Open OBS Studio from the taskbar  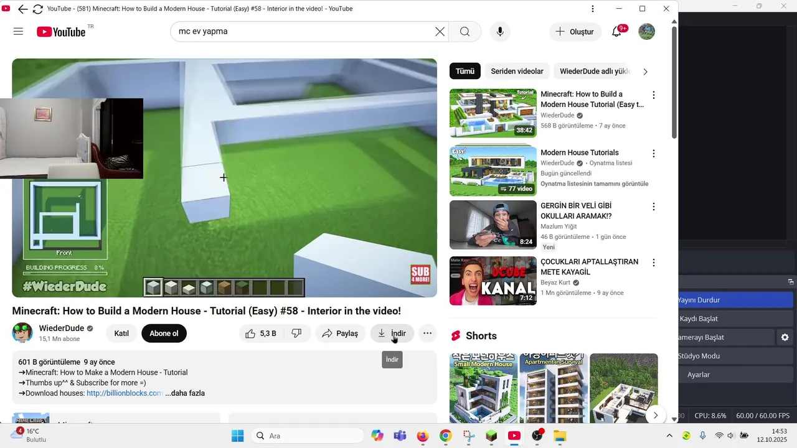[x=537, y=436]
